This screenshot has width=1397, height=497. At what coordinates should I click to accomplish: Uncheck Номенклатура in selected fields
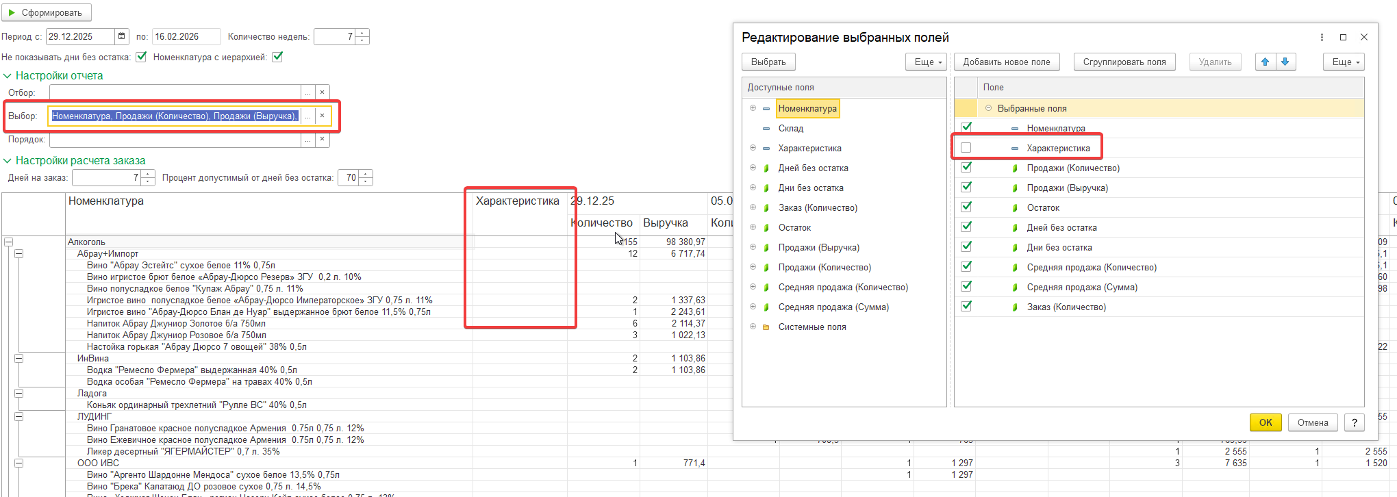[966, 127]
